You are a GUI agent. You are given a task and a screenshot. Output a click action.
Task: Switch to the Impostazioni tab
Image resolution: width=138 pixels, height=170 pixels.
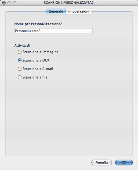(x=79, y=11)
